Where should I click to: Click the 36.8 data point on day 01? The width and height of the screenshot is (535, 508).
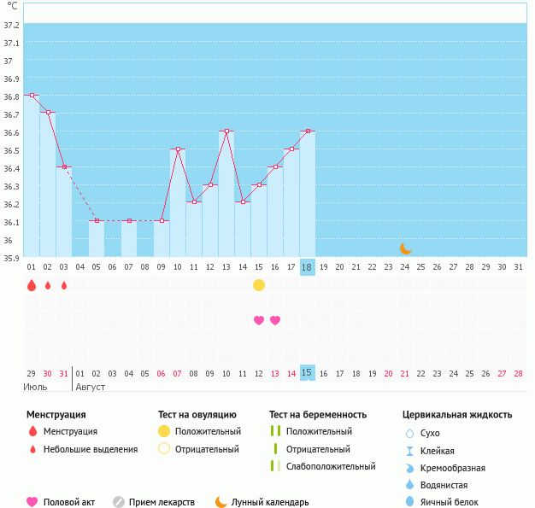coord(32,95)
